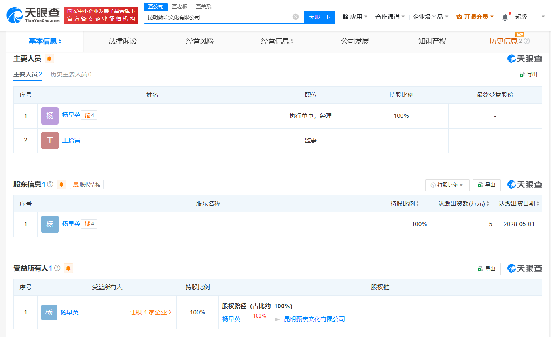
Task: Select the 查公司 search mode tab
Action: 156,6
